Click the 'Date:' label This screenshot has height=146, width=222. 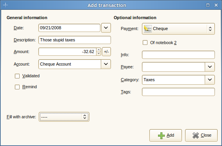coord(19,28)
